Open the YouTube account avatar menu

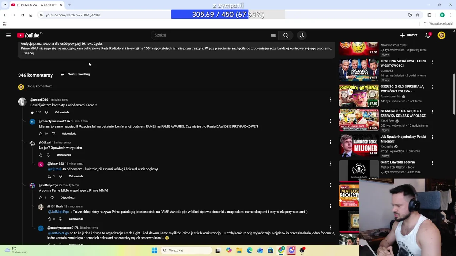tap(441, 35)
